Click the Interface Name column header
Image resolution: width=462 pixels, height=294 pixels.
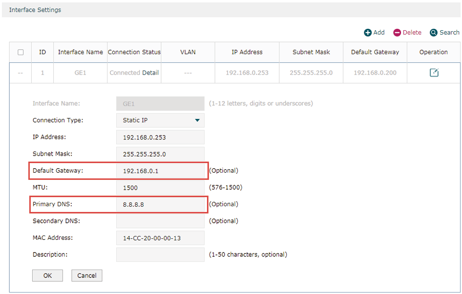click(x=81, y=52)
